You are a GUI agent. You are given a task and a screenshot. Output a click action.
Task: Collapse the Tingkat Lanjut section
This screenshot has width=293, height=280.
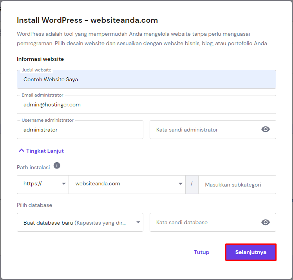[x=41, y=151]
